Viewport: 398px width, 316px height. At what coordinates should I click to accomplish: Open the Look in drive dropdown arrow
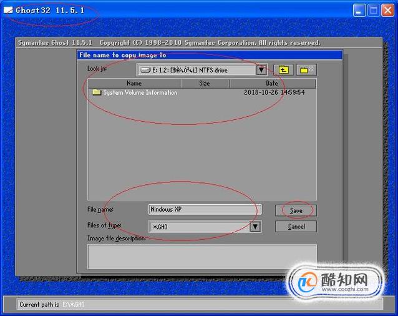pos(261,70)
